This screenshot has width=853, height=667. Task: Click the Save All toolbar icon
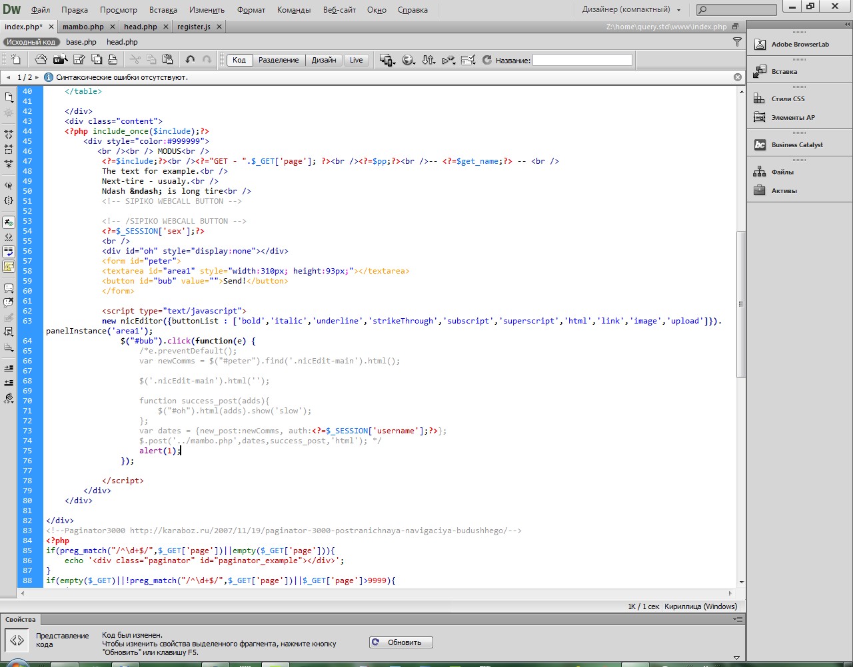click(97, 59)
